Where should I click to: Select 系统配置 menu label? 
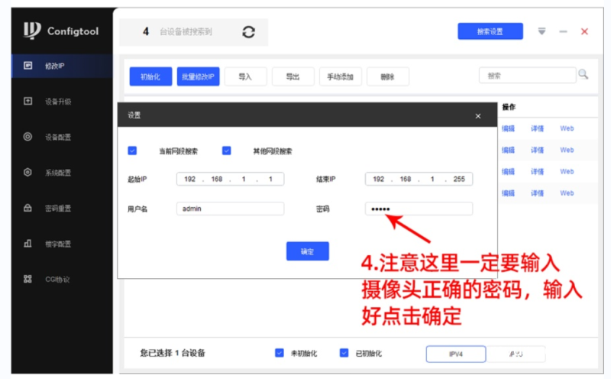pos(58,173)
